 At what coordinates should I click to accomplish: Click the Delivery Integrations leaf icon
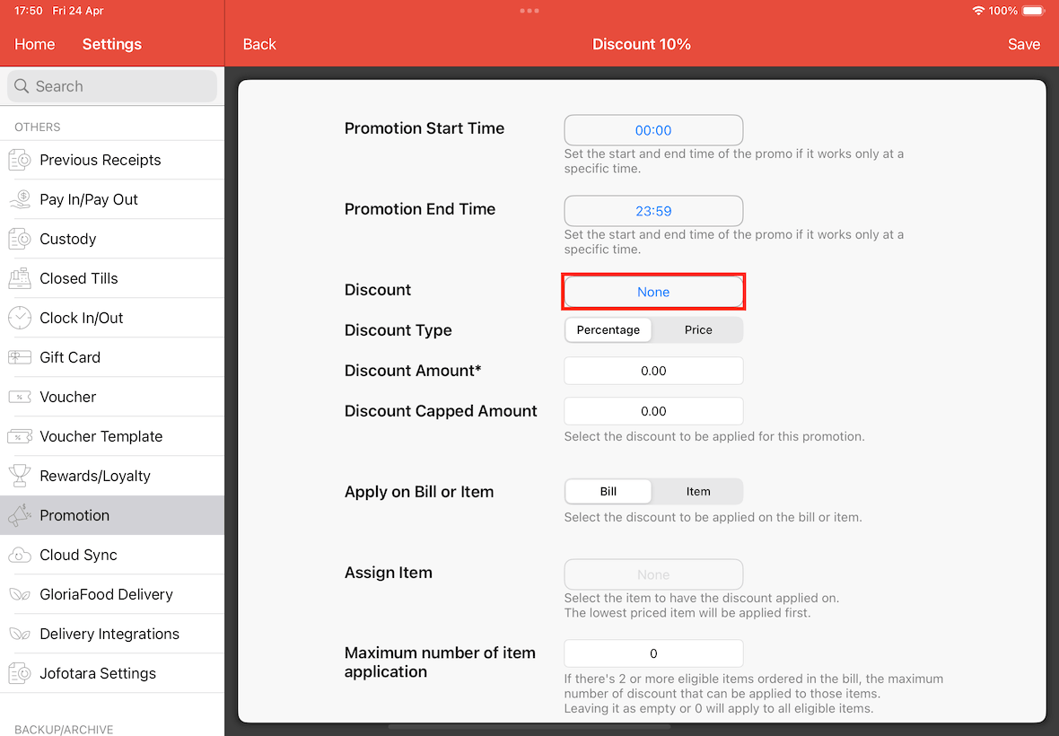coord(20,634)
